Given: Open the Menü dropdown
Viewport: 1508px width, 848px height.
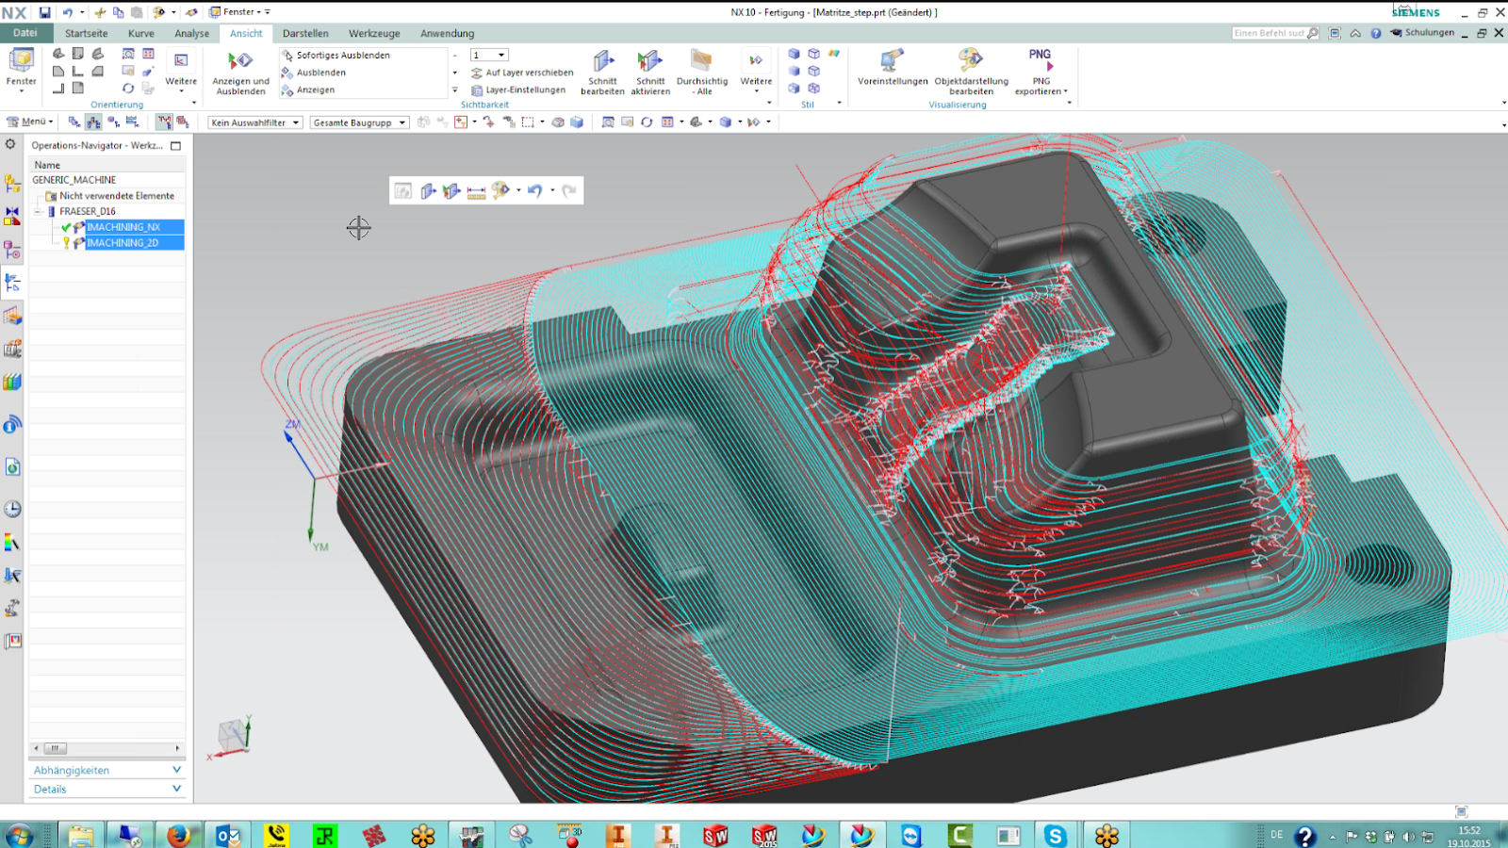Looking at the screenshot, I should (x=30, y=122).
